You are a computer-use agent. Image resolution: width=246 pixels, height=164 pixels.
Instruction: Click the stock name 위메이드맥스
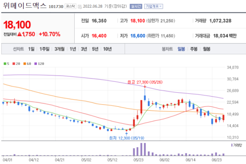25,6
